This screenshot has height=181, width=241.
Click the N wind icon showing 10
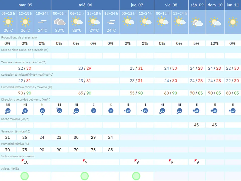tap(42, 111)
